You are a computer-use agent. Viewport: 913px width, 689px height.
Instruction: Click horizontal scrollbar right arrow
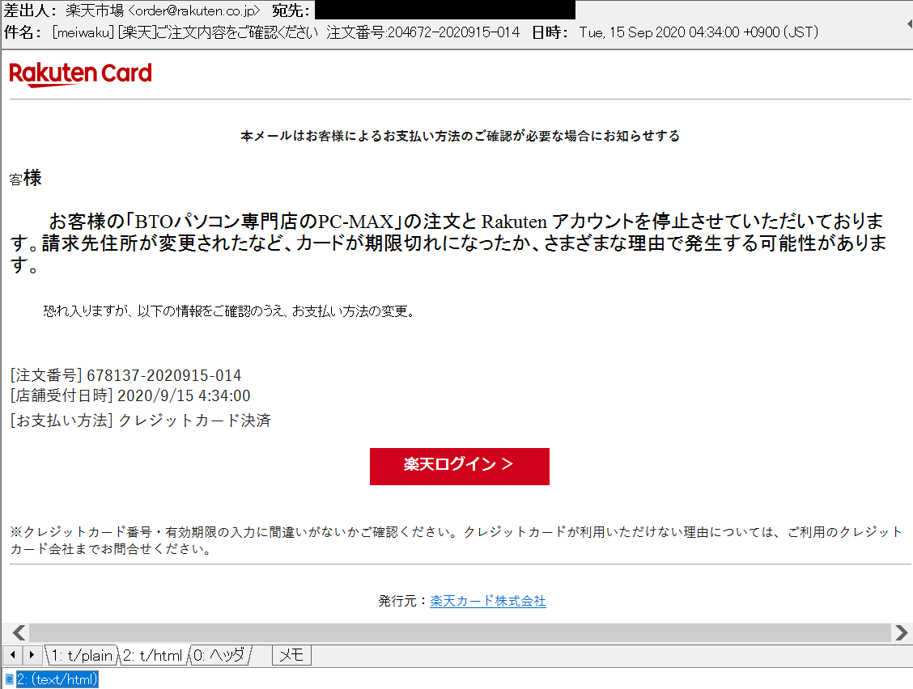pyautogui.click(x=901, y=632)
